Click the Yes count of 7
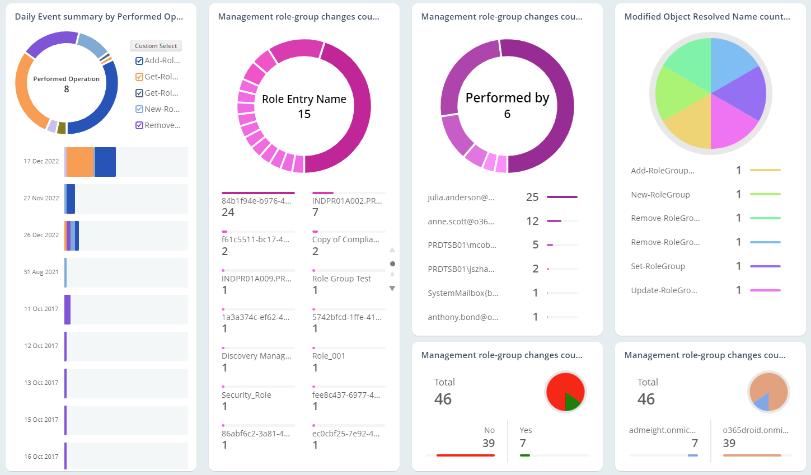 pos(523,443)
